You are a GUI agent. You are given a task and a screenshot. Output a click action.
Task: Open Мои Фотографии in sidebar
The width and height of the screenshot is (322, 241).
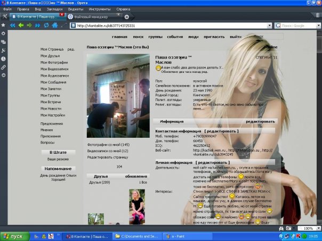(x=54, y=62)
